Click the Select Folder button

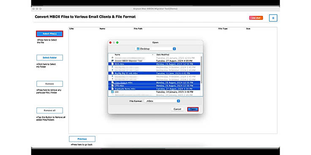point(49,58)
